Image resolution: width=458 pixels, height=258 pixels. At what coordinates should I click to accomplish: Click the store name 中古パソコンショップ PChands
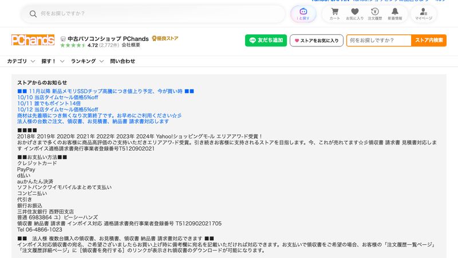[108, 38]
